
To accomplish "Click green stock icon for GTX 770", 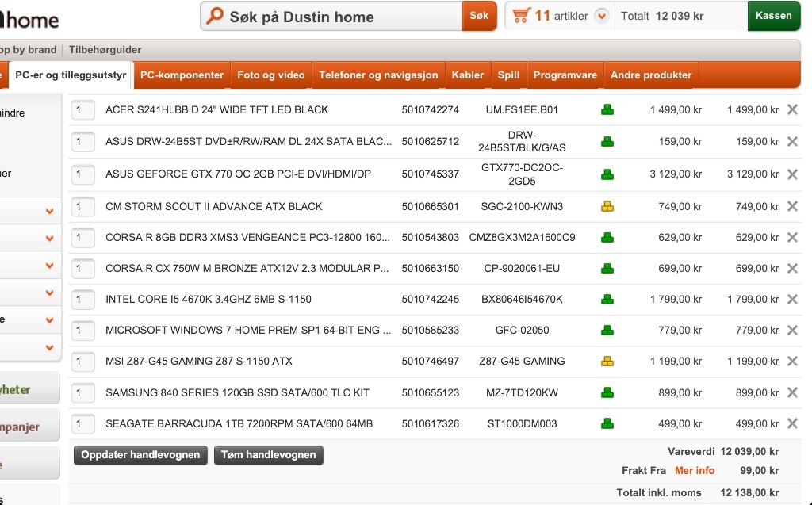I will coord(607,174).
